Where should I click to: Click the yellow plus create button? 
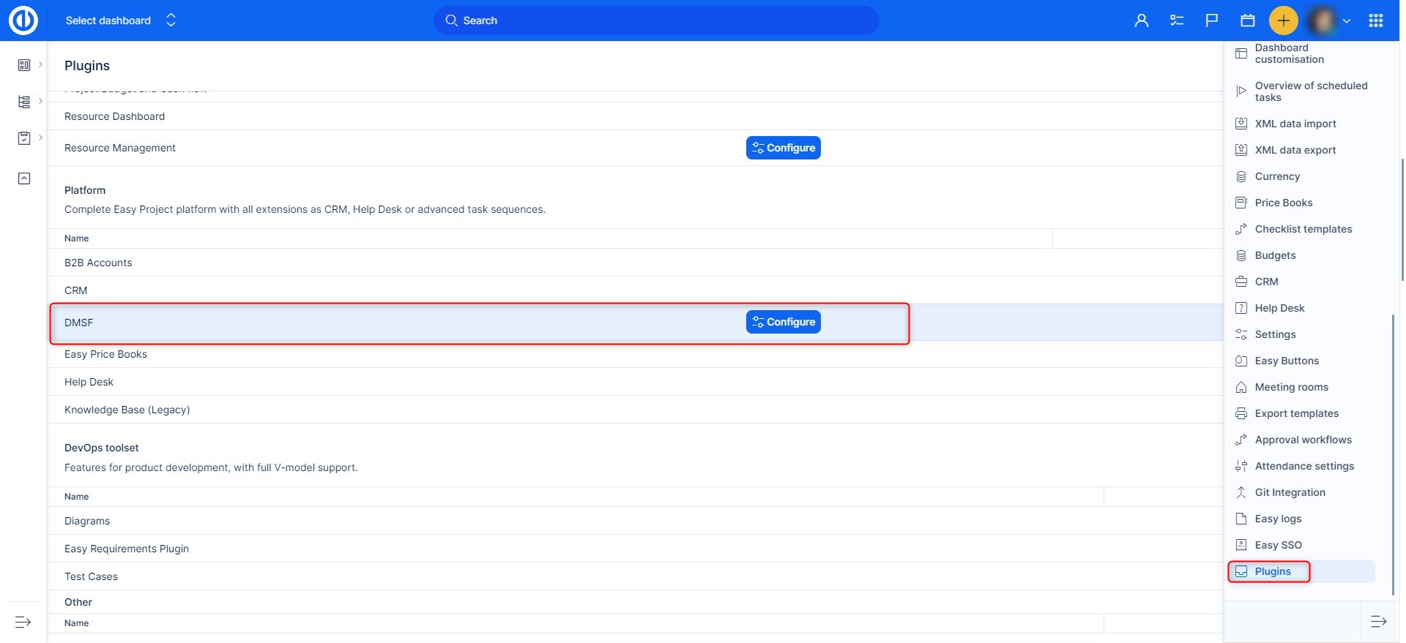[x=1283, y=20]
